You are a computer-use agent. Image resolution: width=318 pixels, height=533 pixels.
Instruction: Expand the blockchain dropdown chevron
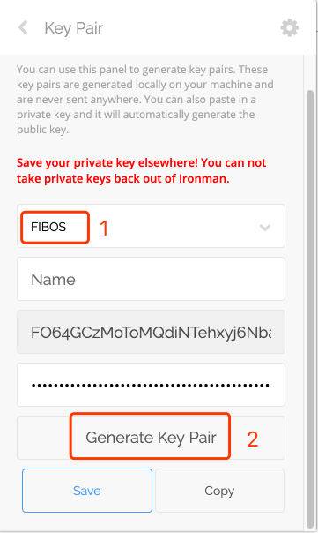265,227
